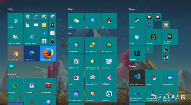Open CAJViewer 7.2 tile
Viewport: 191px width, 105px height.
[x=32, y=86]
